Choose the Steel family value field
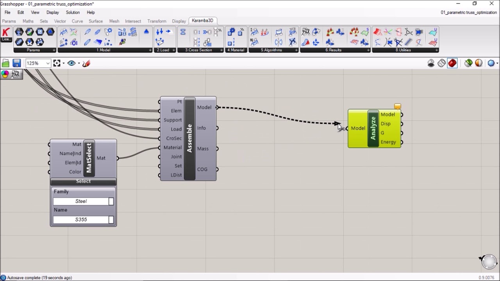Screen dimensions: 500x281 [x=81, y=201]
